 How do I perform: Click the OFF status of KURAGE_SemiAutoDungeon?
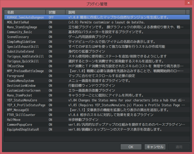click(x=51, y=17)
